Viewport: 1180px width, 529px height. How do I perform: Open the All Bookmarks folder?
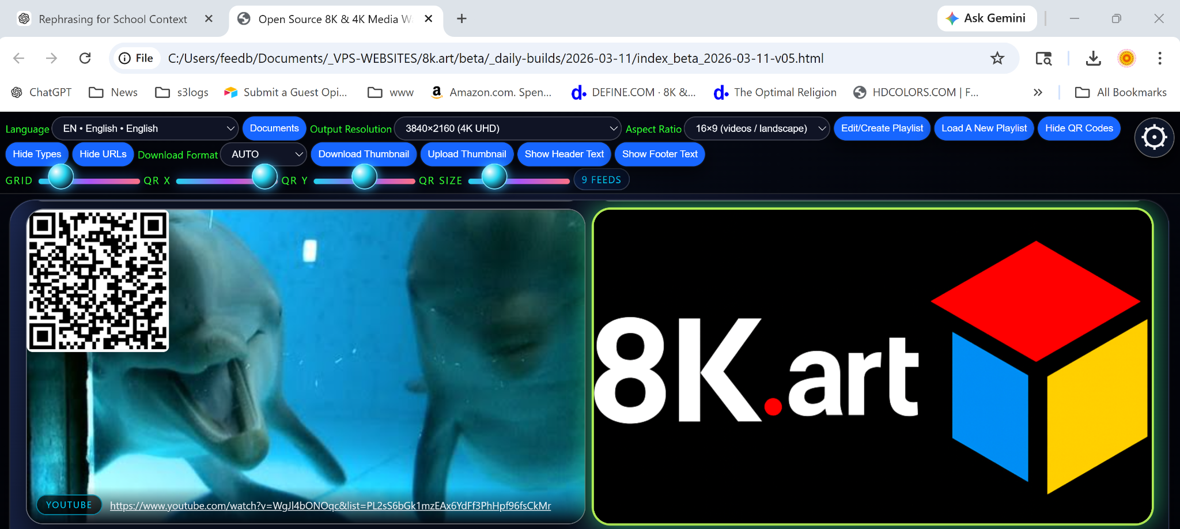(1121, 92)
